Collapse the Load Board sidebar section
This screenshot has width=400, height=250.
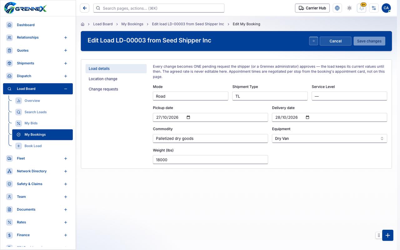(66, 89)
